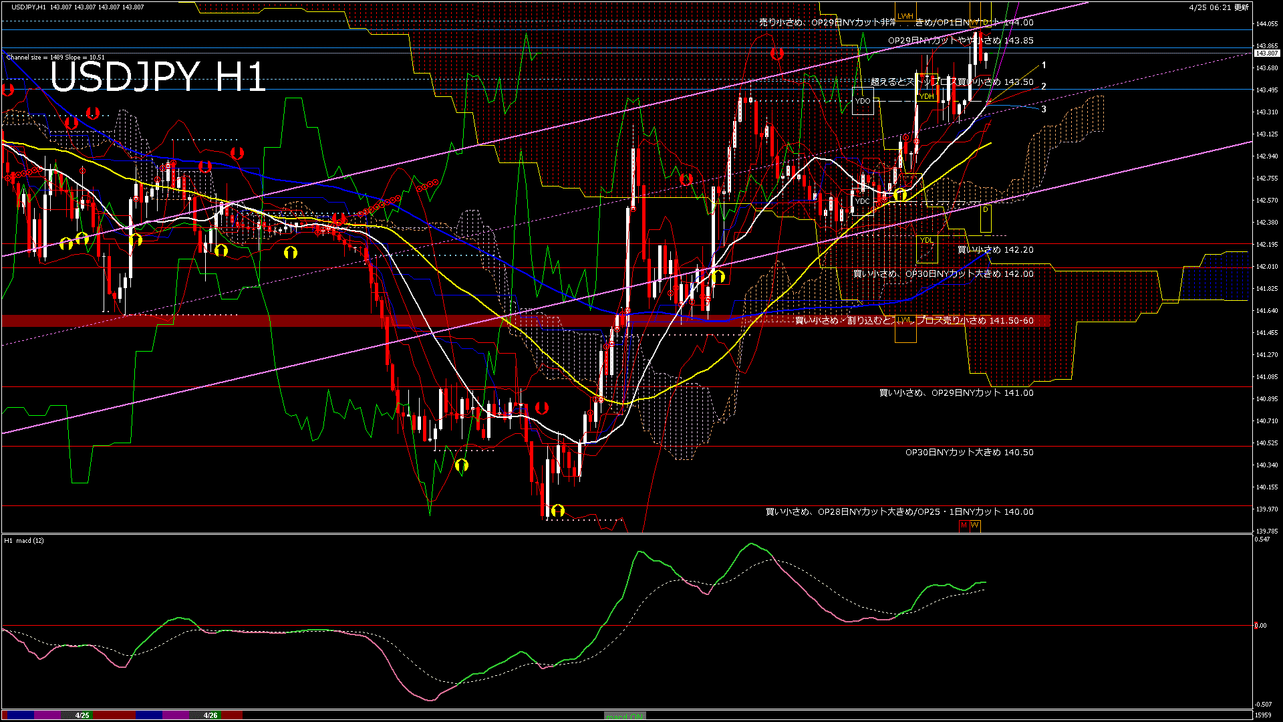1283x722 pixels.
Task: Click the W box next to the M box
Action: point(974,525)
